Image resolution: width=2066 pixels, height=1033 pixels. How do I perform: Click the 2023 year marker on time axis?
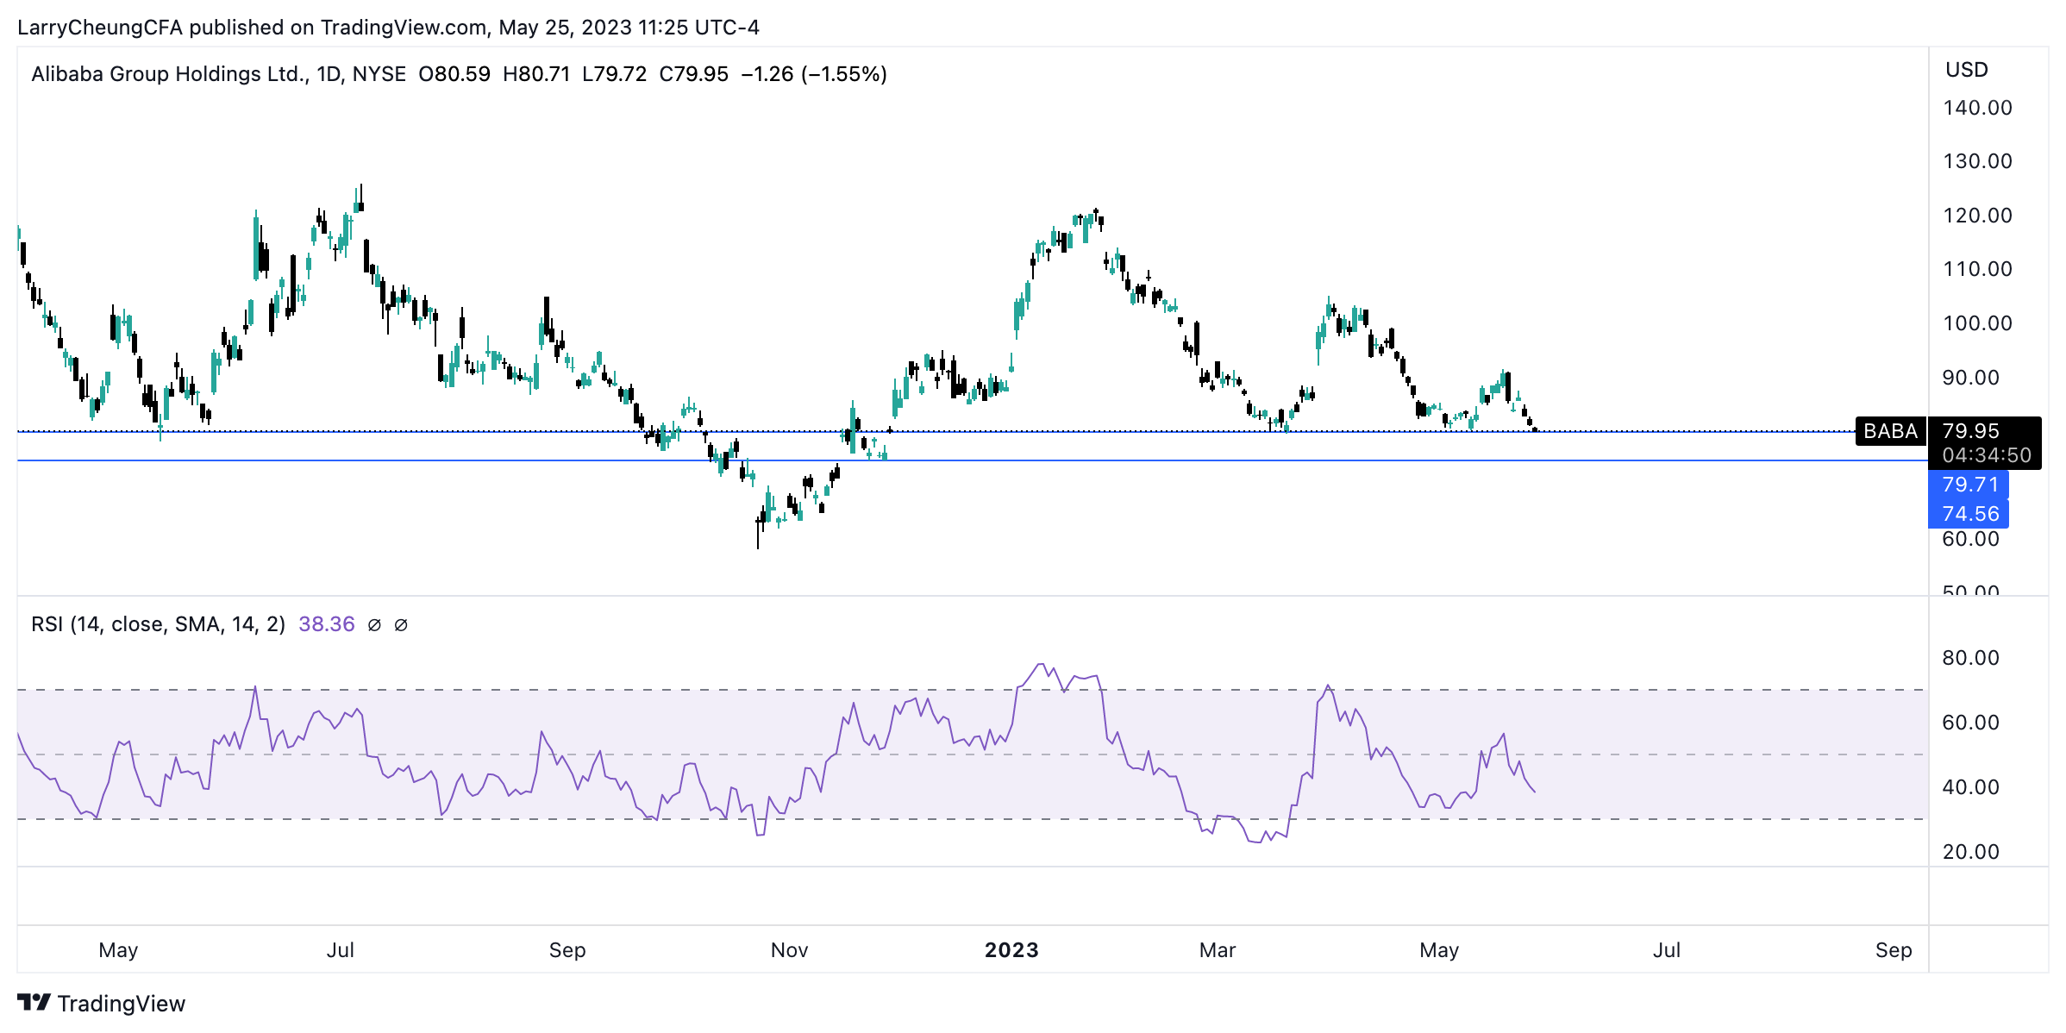(x=1011, y=950)
